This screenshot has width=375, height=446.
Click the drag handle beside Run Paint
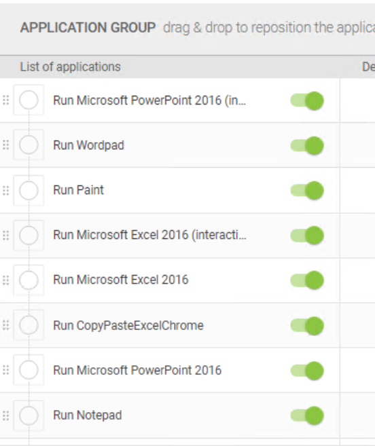click(5, 190)
